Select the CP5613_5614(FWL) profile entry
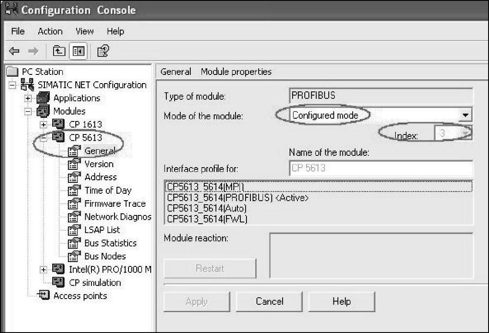Screen dimensions: 489x333 point(207,219)
